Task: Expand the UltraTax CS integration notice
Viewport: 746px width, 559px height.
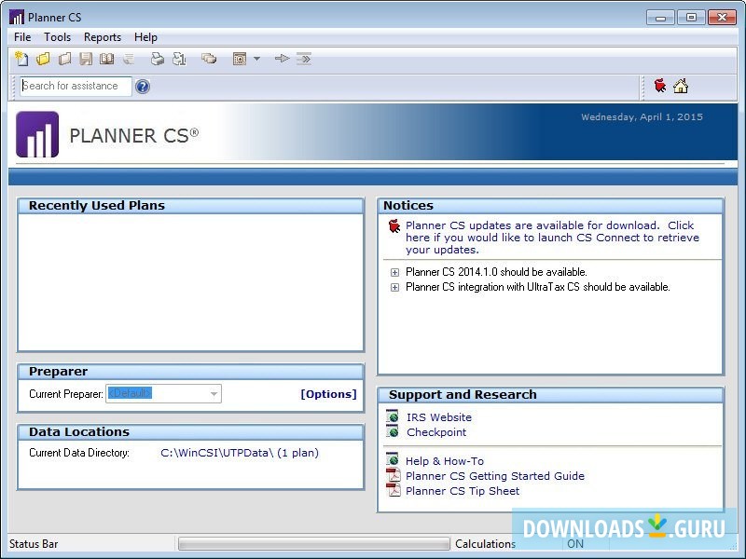Action: [x=394, y=289]
